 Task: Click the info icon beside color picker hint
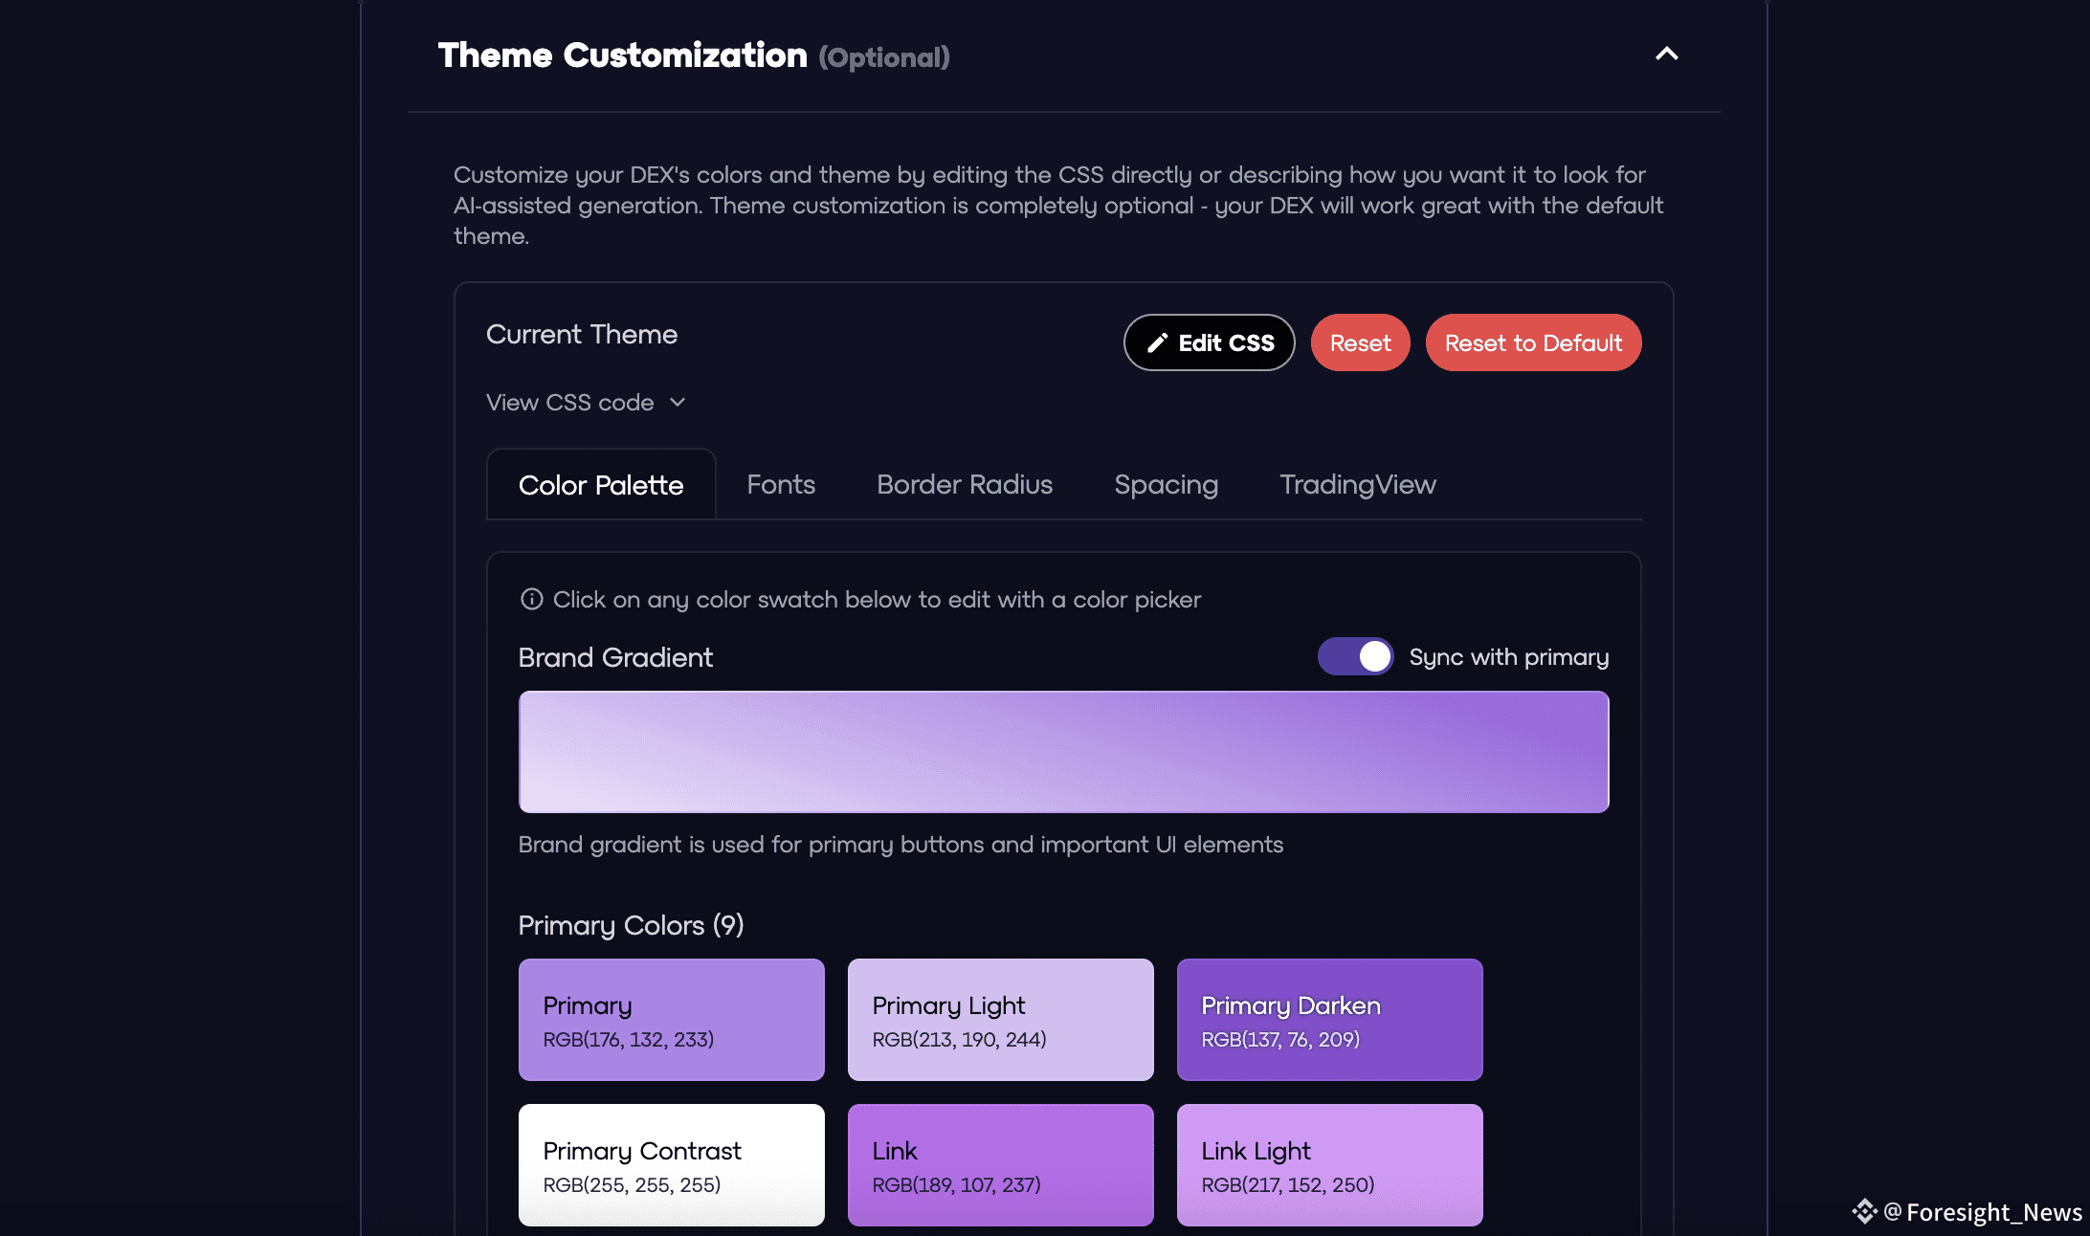point(531,599)
